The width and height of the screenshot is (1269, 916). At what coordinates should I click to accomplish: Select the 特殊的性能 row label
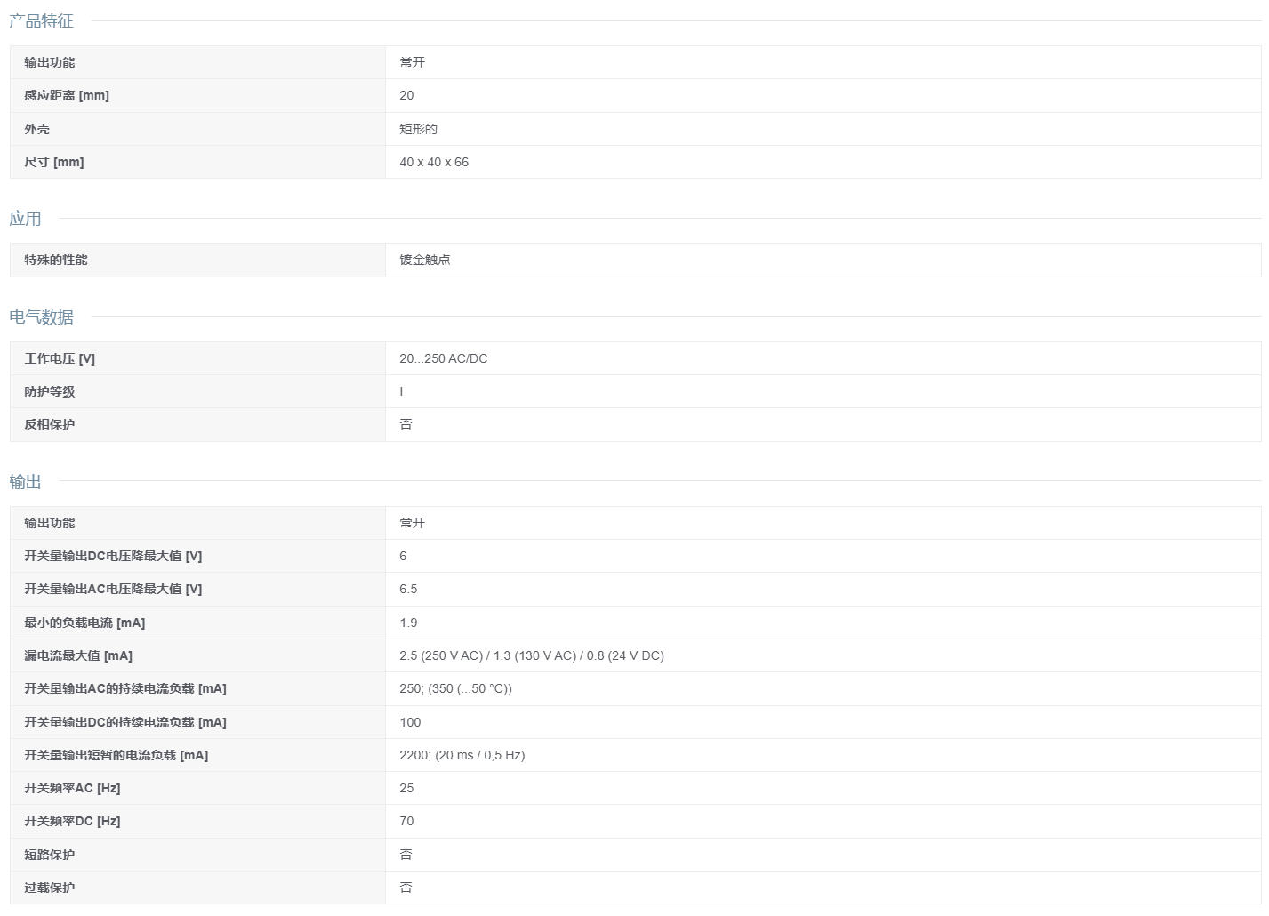tap(56, 260)
